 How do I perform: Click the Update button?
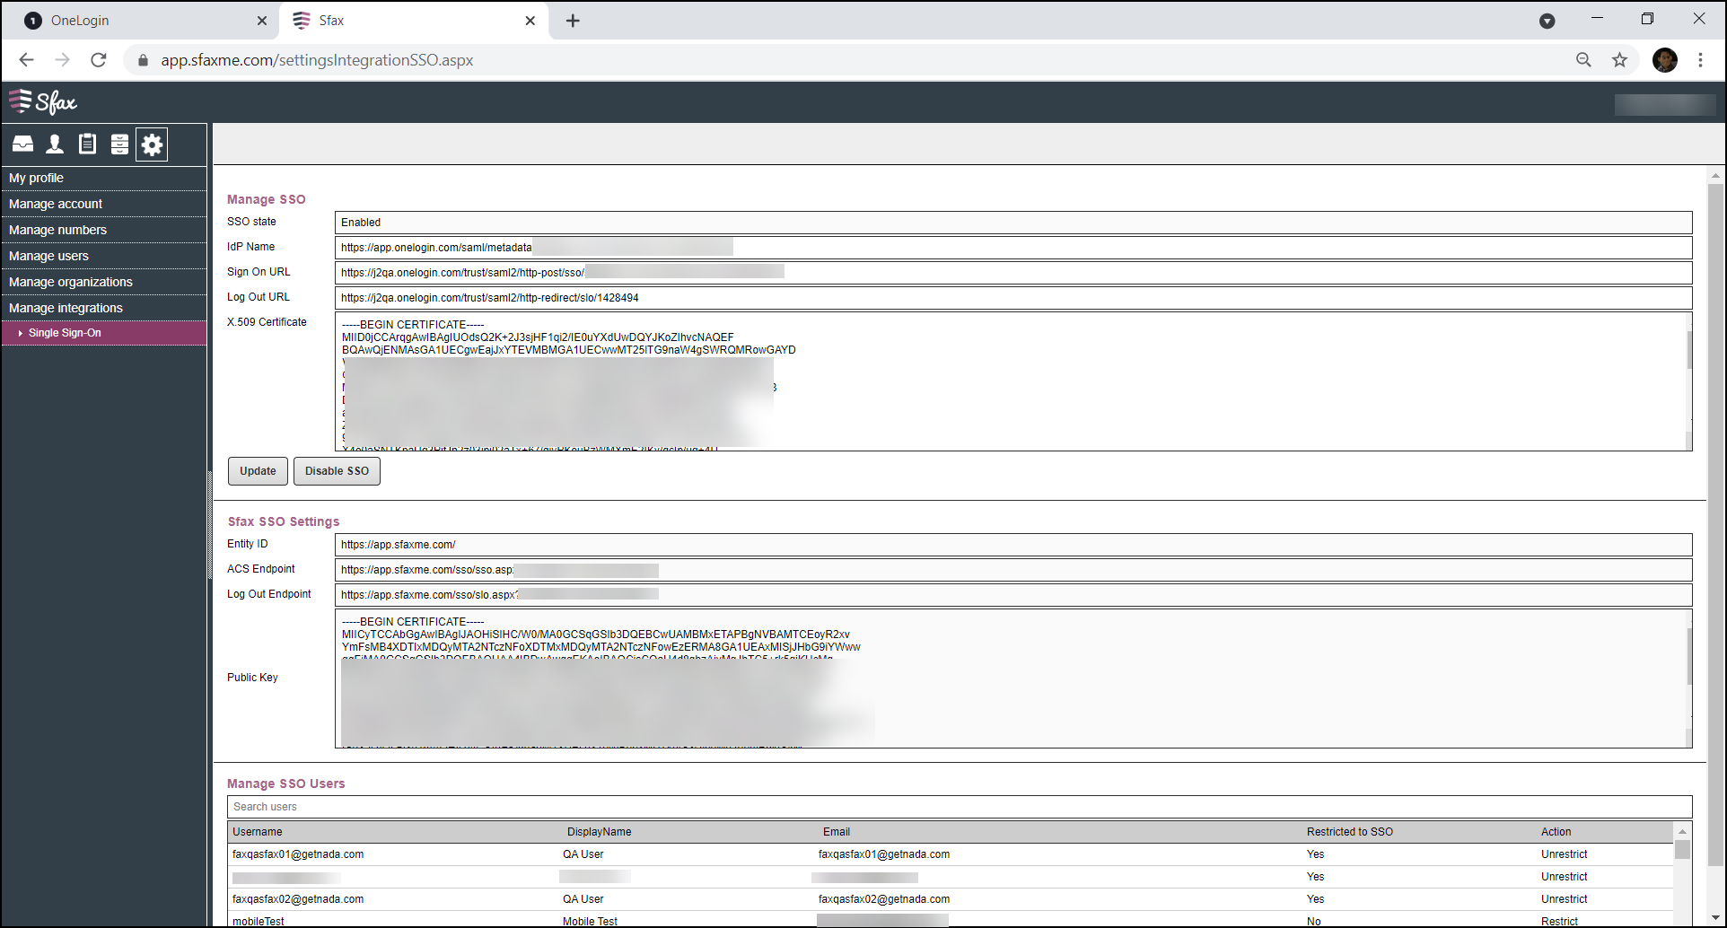pyautogui.click(x=258, y=471)
